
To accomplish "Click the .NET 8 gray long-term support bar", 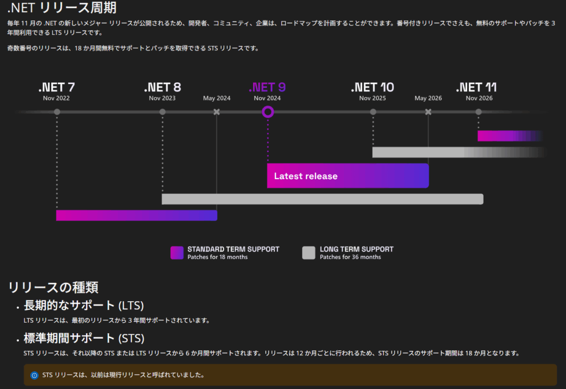I will point(322,199).
